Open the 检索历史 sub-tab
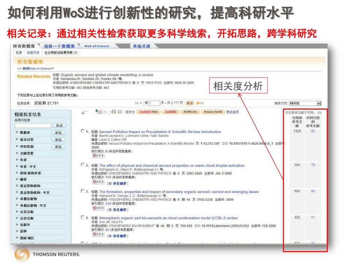The width and height of the screenshot is (358, 268). pos(33,53)
